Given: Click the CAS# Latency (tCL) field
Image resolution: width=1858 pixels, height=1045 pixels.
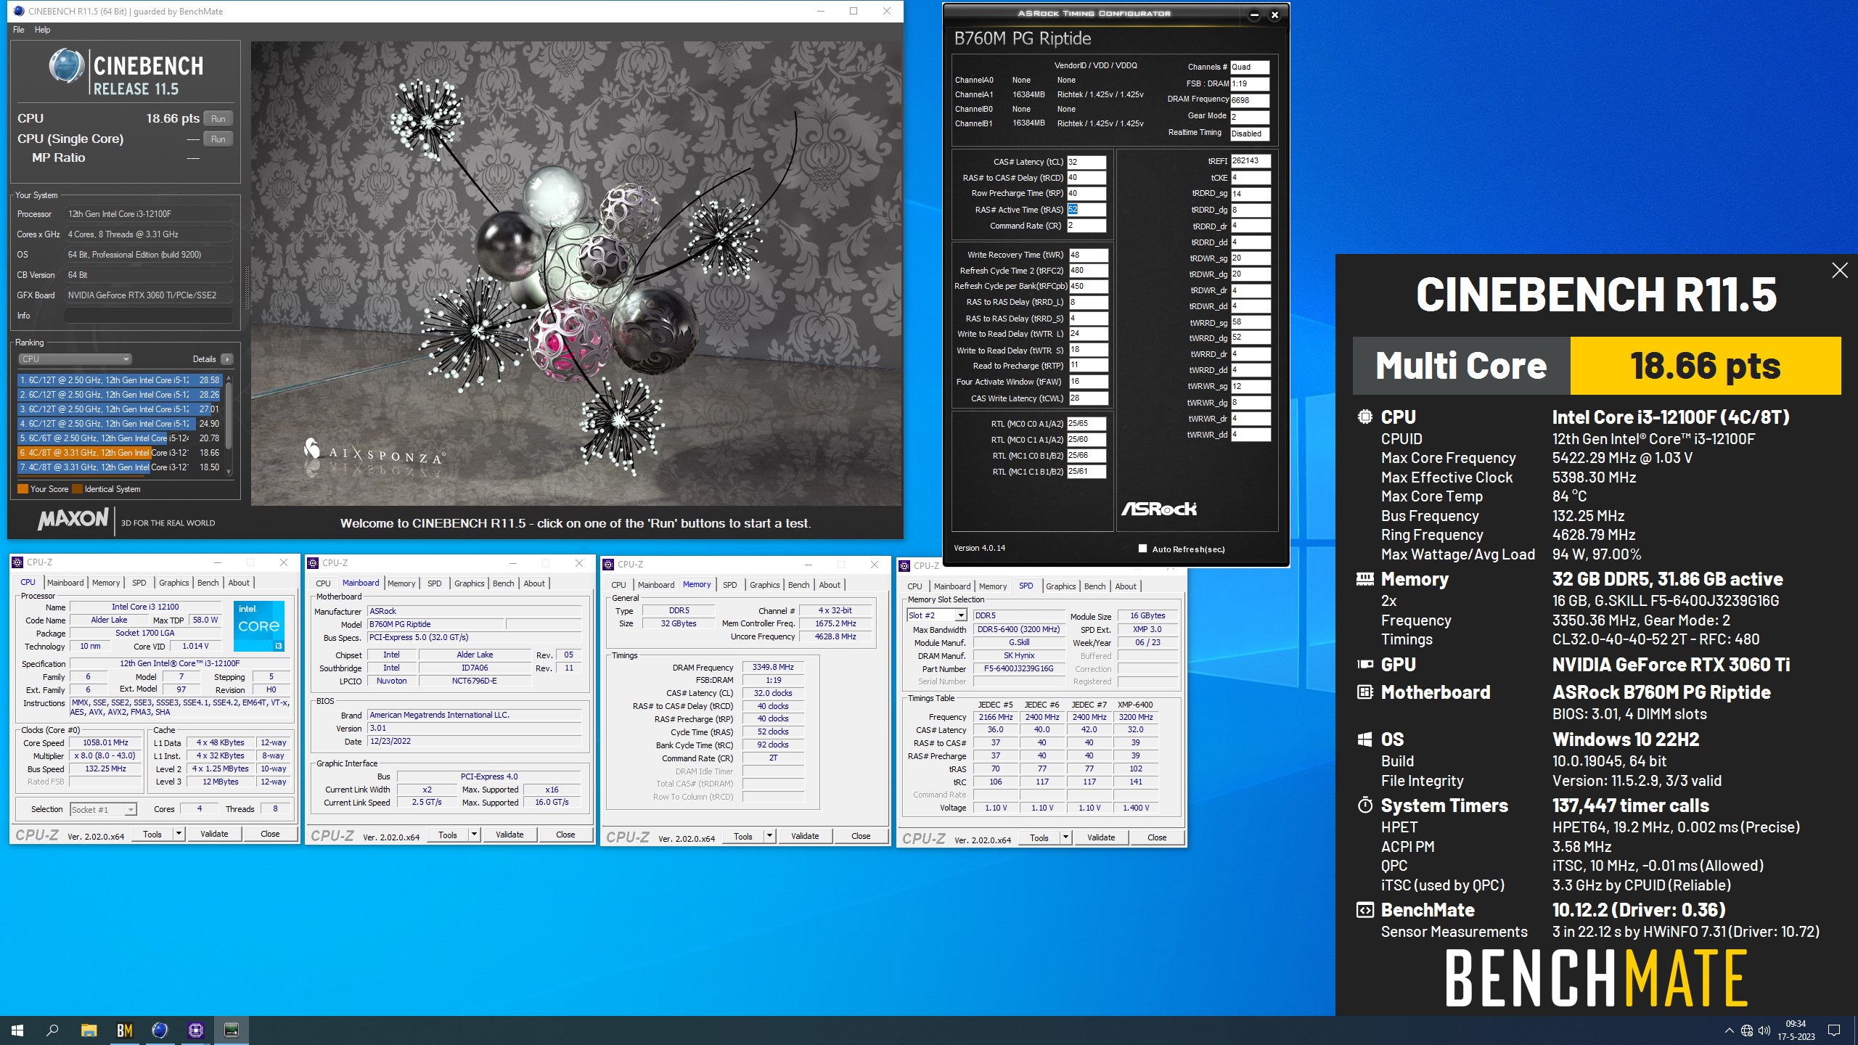Looking at the screenshot, I should click(1086, 162).
